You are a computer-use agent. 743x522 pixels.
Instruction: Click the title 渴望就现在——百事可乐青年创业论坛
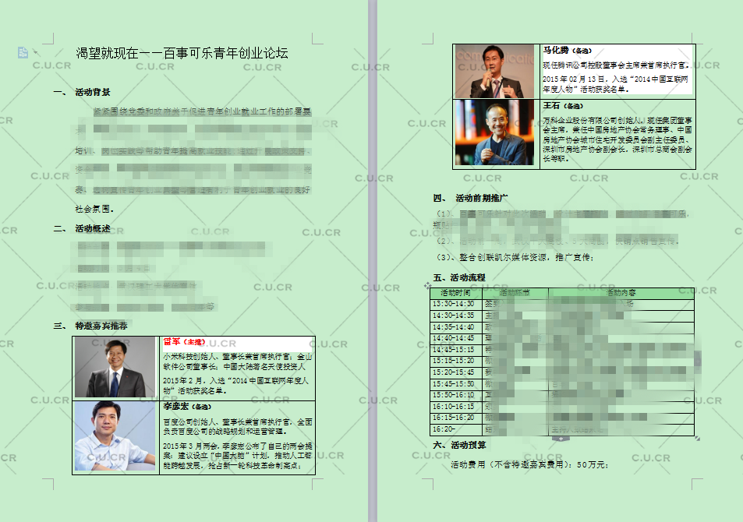click(182, 53)
